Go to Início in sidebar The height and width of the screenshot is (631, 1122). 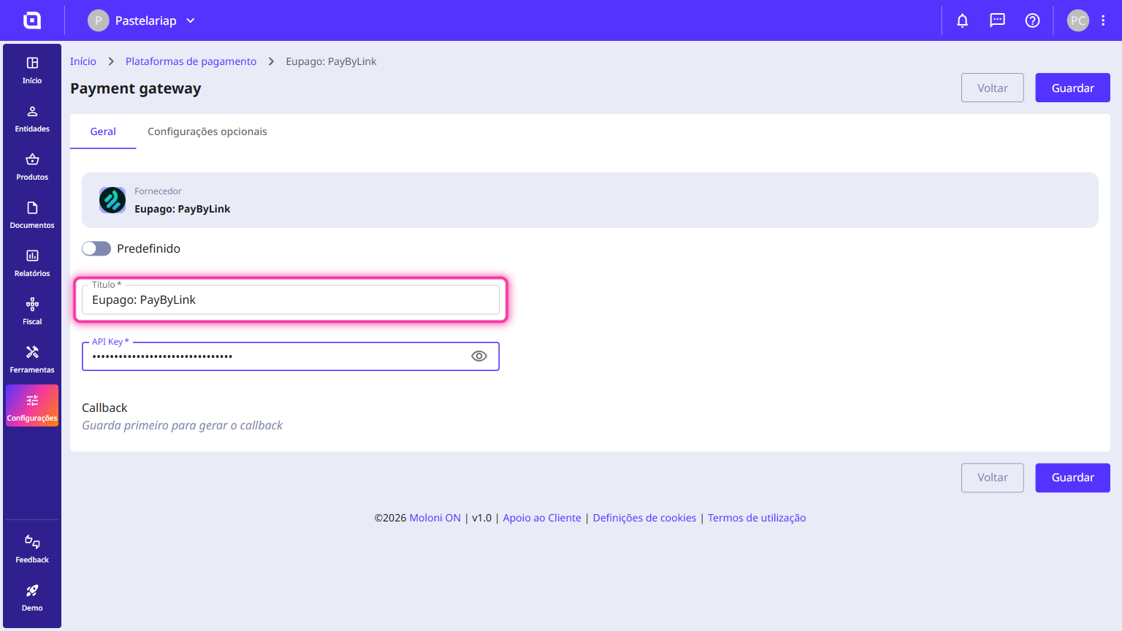[x=32, y=71]
